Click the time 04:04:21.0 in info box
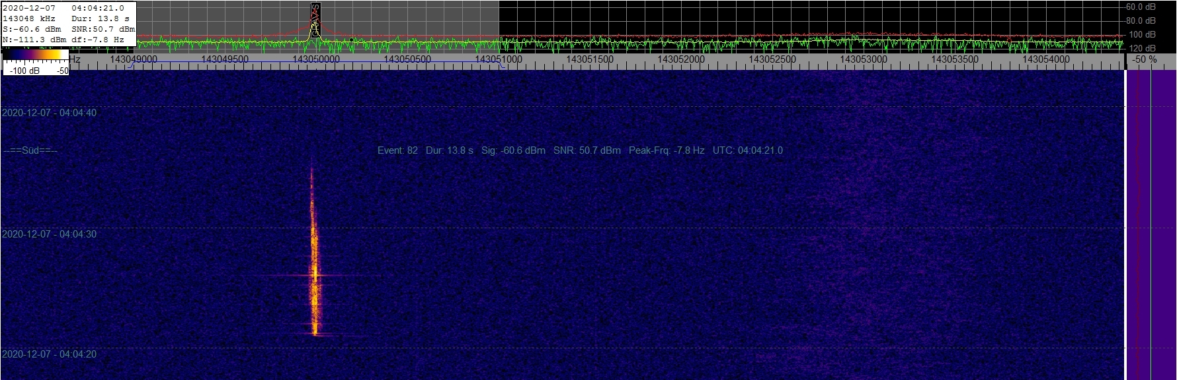Screen dimensions: 1177x380 [x=98, y=8]
